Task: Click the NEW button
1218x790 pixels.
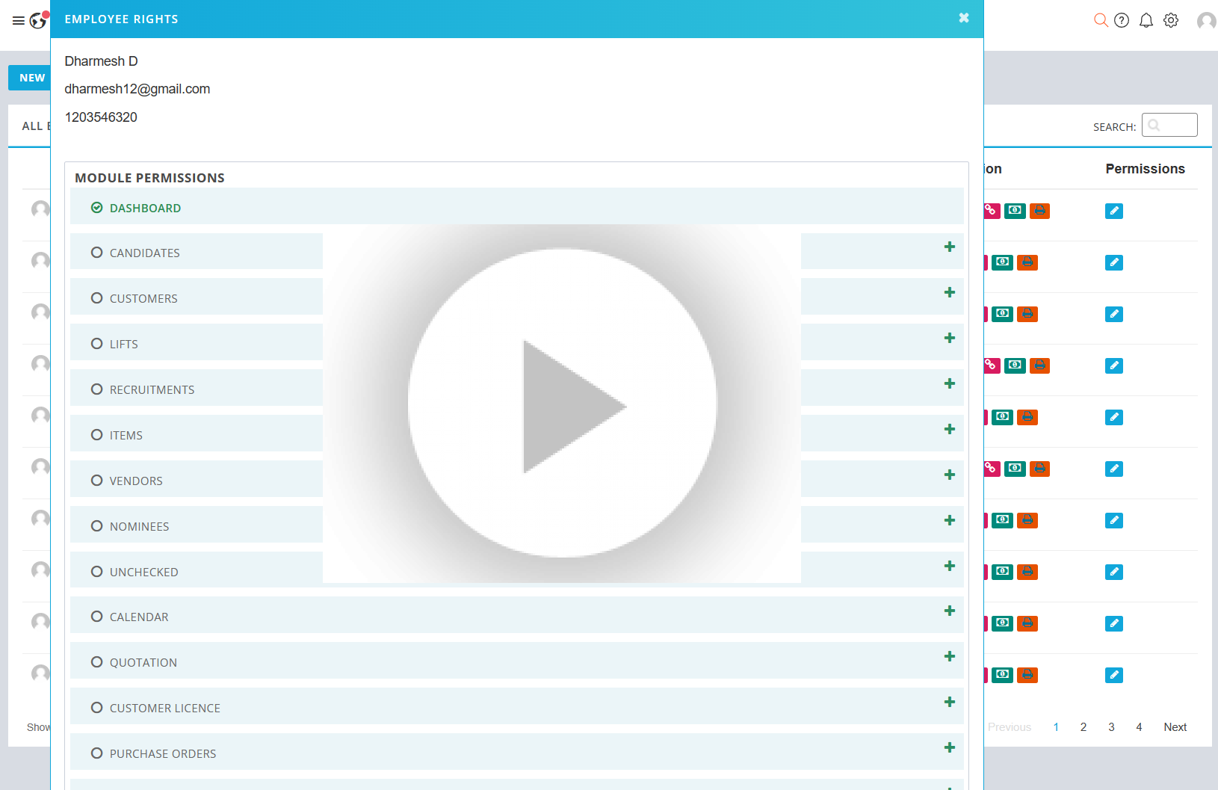Action: pyautogui.click(x=30, y=78)
